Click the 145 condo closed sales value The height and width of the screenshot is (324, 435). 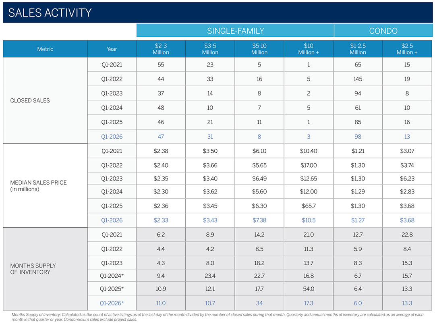(358, 79)
